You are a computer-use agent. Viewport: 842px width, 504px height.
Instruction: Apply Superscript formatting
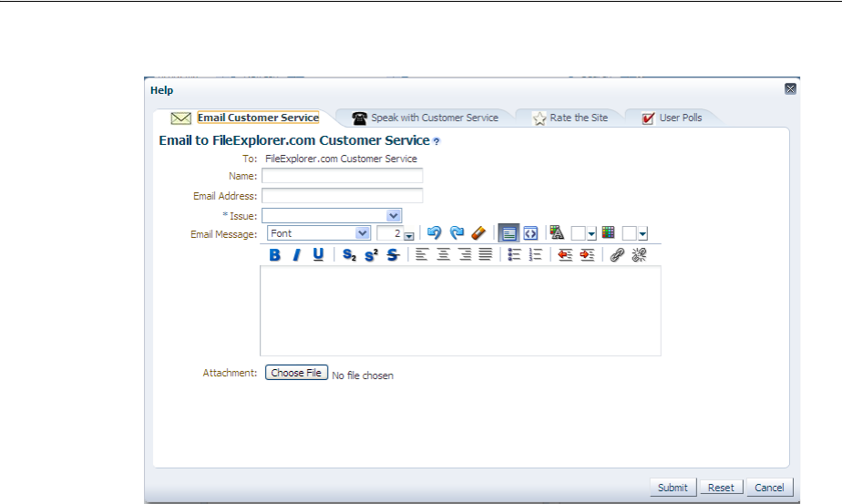click(371, 254)
